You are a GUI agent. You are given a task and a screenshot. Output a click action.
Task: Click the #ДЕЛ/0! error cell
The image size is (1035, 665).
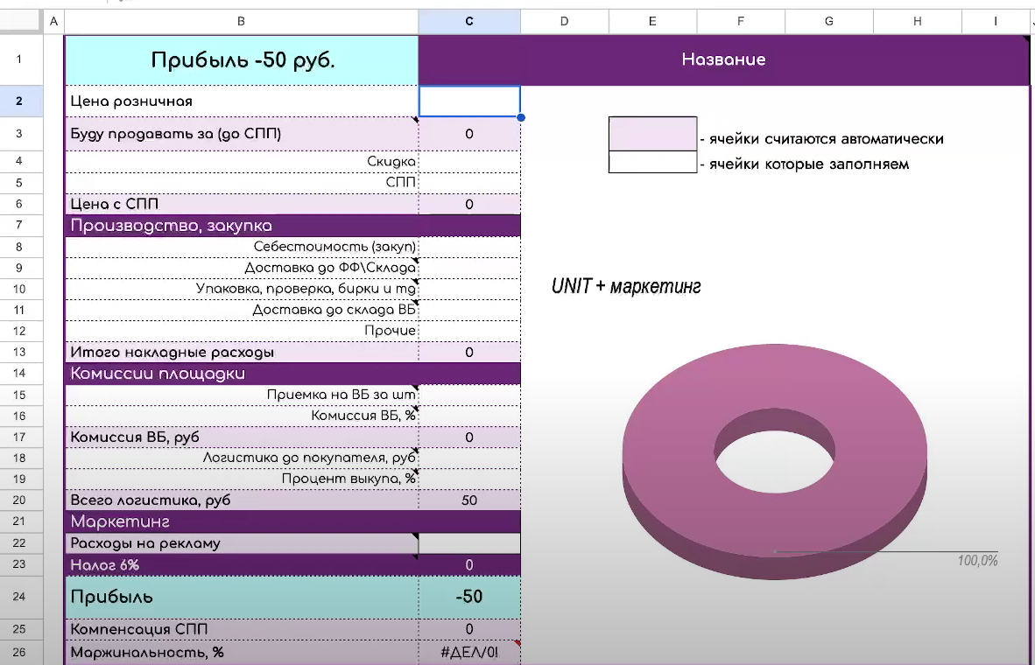pyautogui.click(x=469, y=653)
